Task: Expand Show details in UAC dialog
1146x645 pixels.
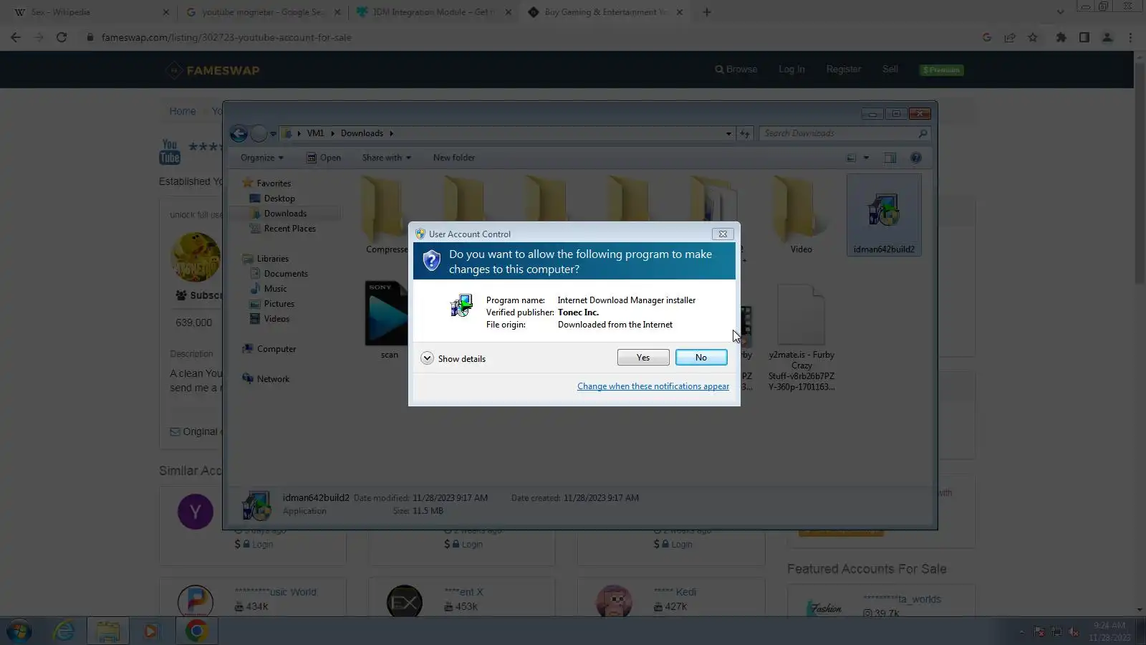Action: coord(453,358)
